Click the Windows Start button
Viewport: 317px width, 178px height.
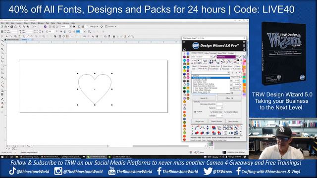pos(2,157)
